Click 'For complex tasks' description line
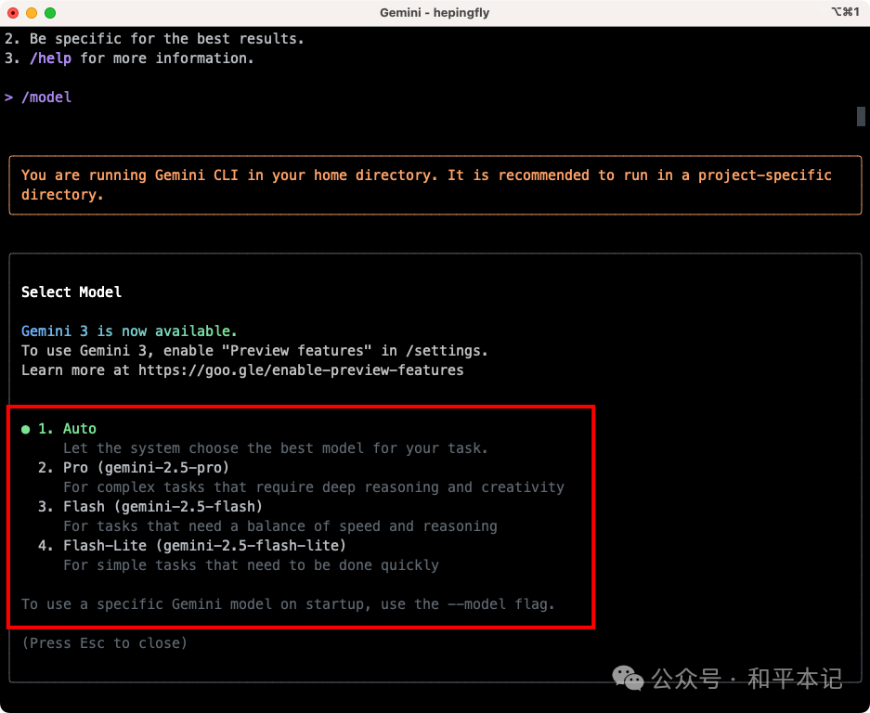870x713 pixels. (314, 487)
